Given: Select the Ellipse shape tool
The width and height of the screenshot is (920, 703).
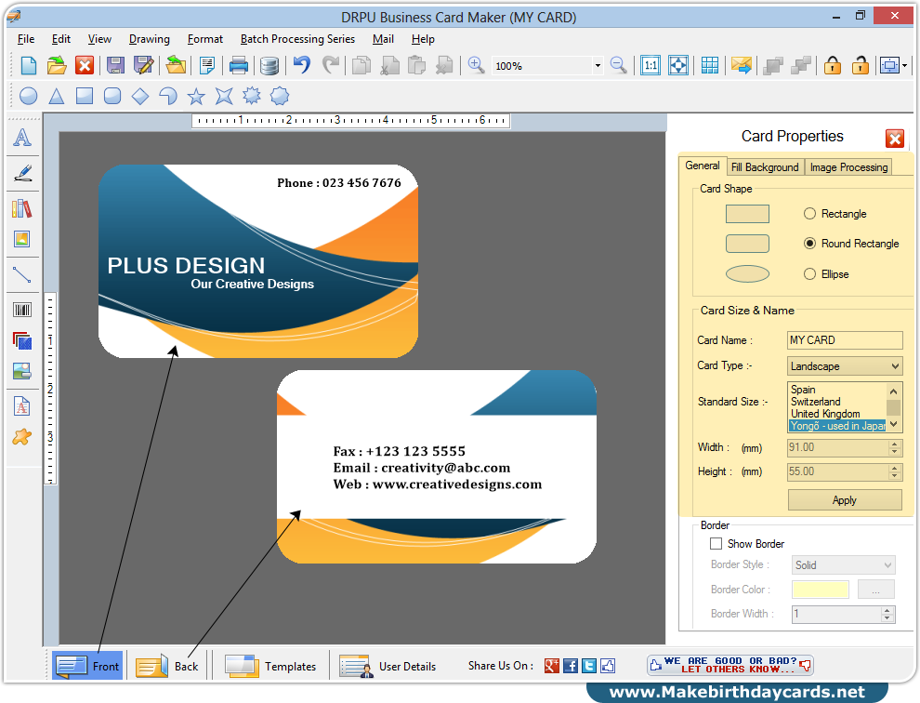Looking at the screenshot, I should (28, 96).
